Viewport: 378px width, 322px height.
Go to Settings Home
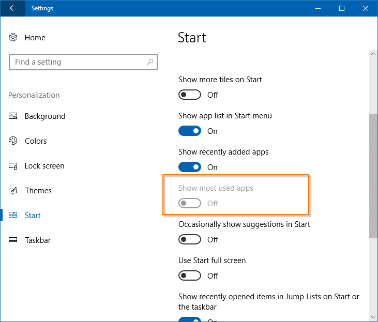tap(35, 38)
